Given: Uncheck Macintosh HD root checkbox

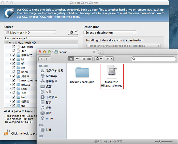Looking at the screenshot, I should 10,42.
